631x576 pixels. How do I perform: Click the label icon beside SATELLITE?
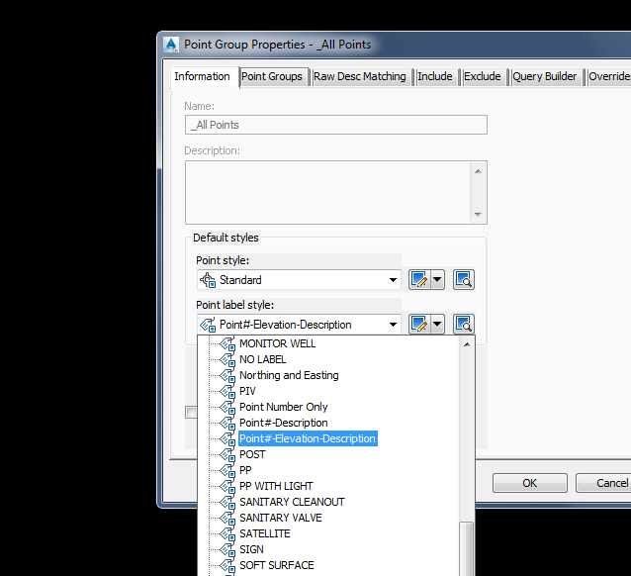click(227, 534)
